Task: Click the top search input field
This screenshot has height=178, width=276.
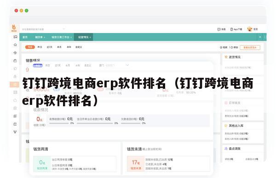Action: [44, 29]
